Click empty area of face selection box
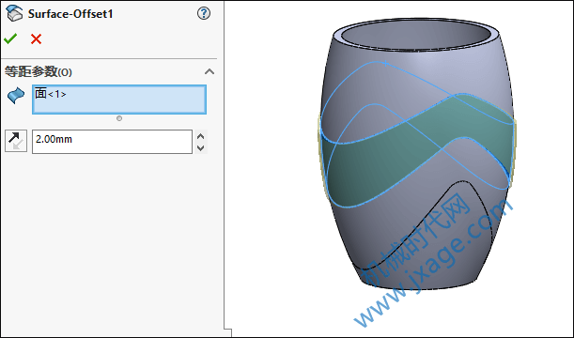The width and height of the screenshot is (574, 338). click(x=135, y=104)
